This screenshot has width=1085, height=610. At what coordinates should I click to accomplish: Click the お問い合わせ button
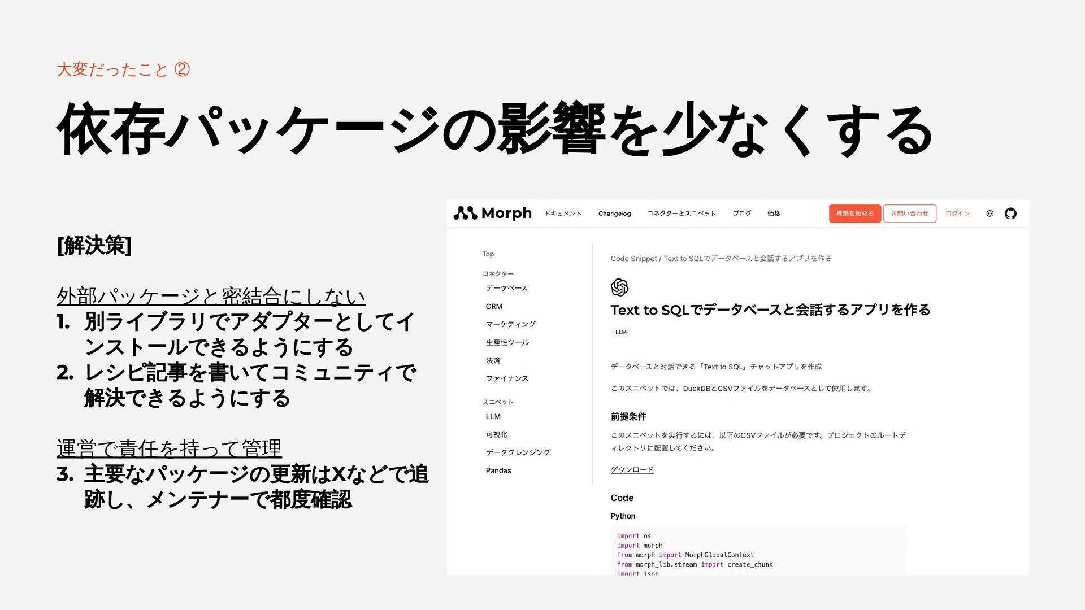[x=909, y=213]
